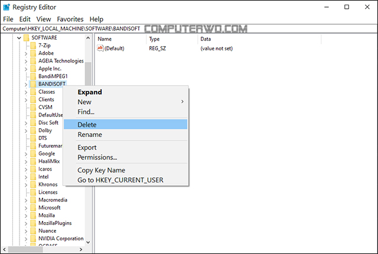
Task: Click the Google folder icon
Action: (33, 154)
